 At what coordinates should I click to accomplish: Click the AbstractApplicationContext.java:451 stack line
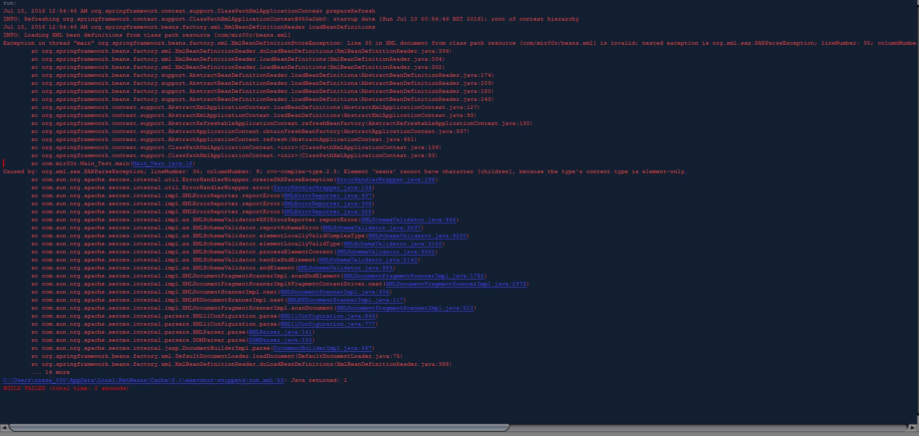tap(224, 139)
